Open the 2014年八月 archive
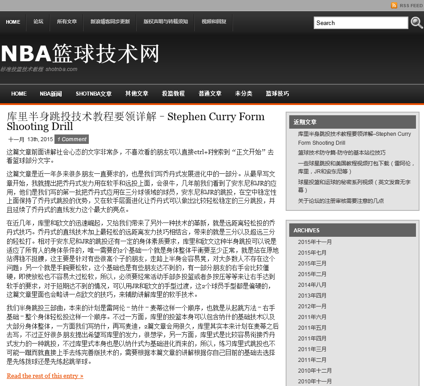The height and width of the screenshot is (386, 424). click(x=312, y=285)
